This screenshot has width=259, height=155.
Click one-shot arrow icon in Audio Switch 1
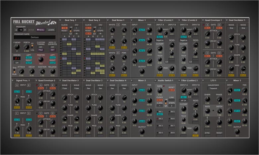point(166,99)
